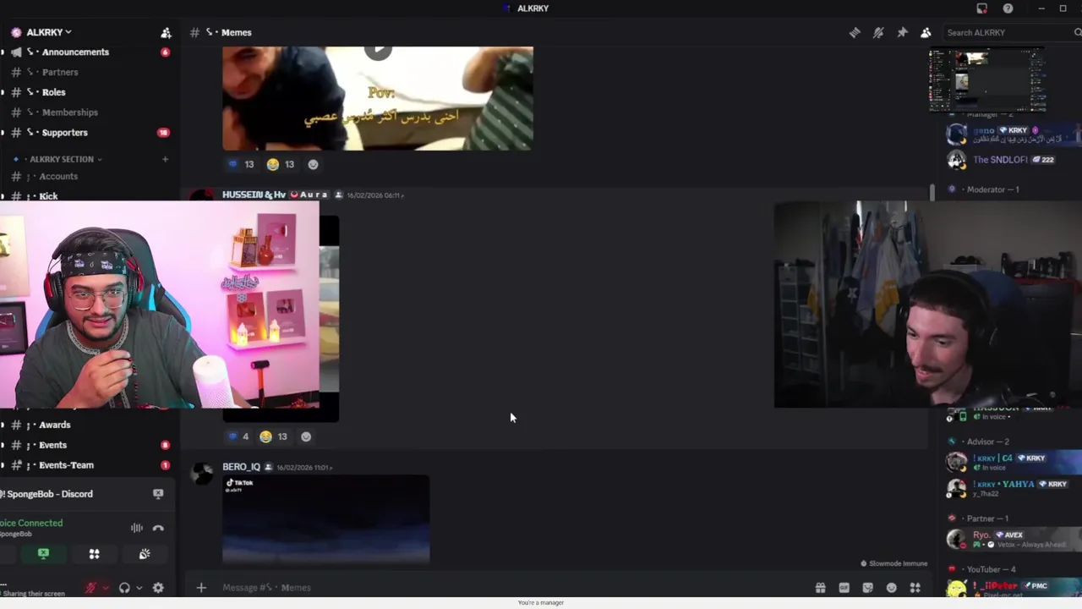Open the Threads icon in channel header
Screen dimensions: 1082x609
tap(855, 32)
